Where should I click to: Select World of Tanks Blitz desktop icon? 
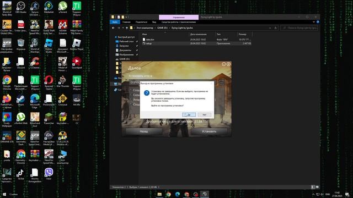click(x=7, y=9)
